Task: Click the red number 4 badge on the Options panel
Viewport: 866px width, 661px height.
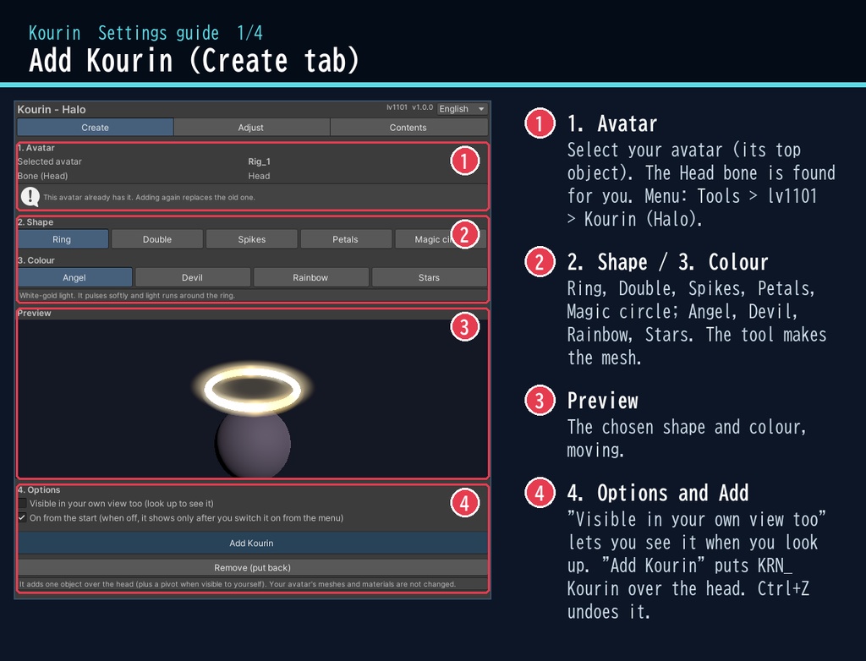Action: click(x=464, y=503)
